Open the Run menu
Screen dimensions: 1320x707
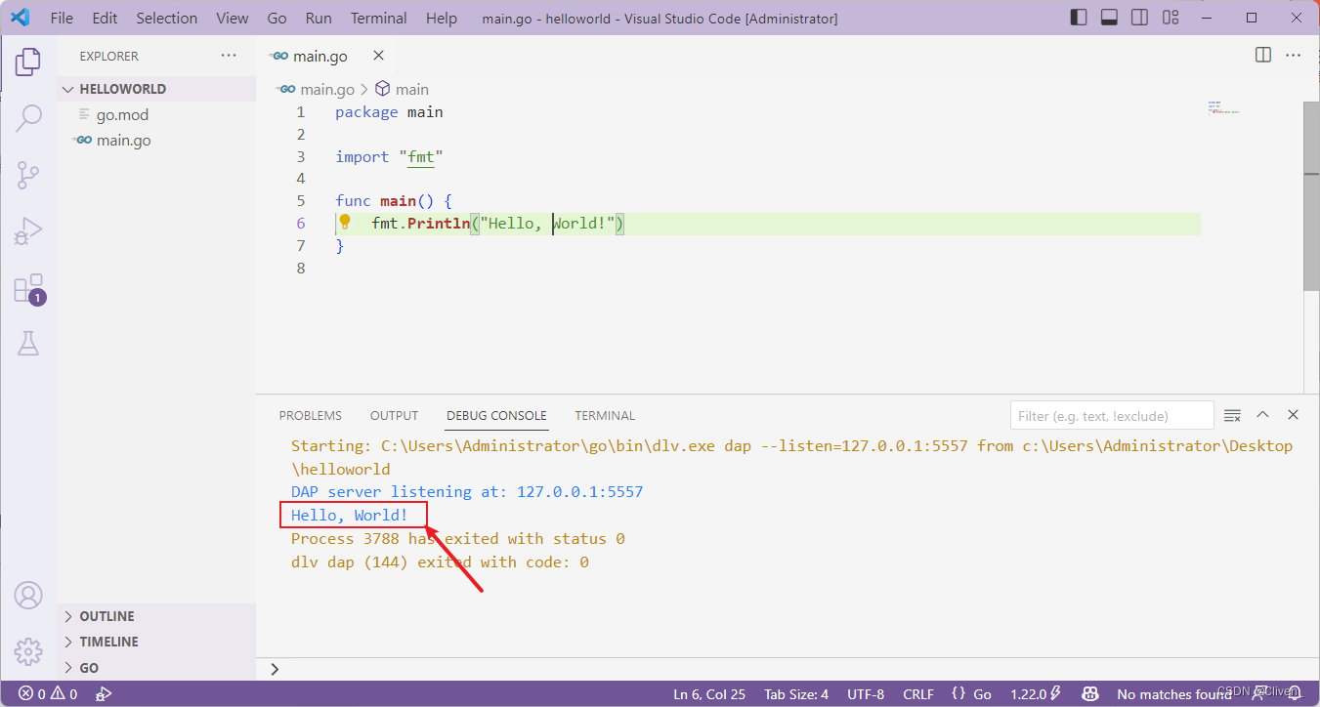coord(319,18)
